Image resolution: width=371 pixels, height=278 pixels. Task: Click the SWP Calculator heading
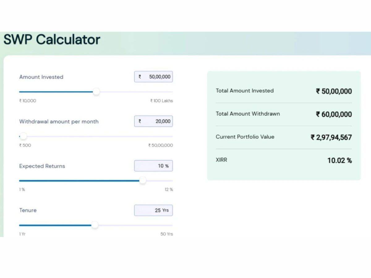coord(52,40)
